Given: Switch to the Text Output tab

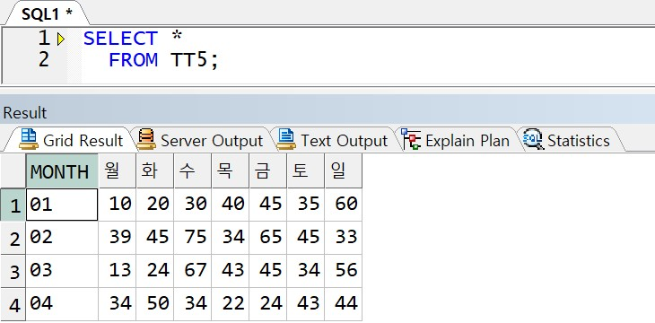Looking at the screenshot, I should click(x=333, y=140).
